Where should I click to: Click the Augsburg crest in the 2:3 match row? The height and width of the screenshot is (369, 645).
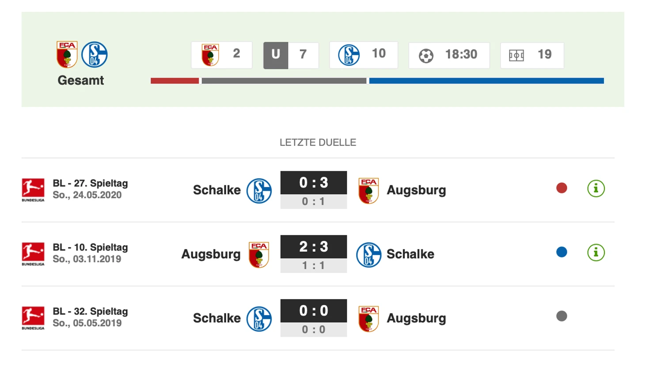click(259, 255)
